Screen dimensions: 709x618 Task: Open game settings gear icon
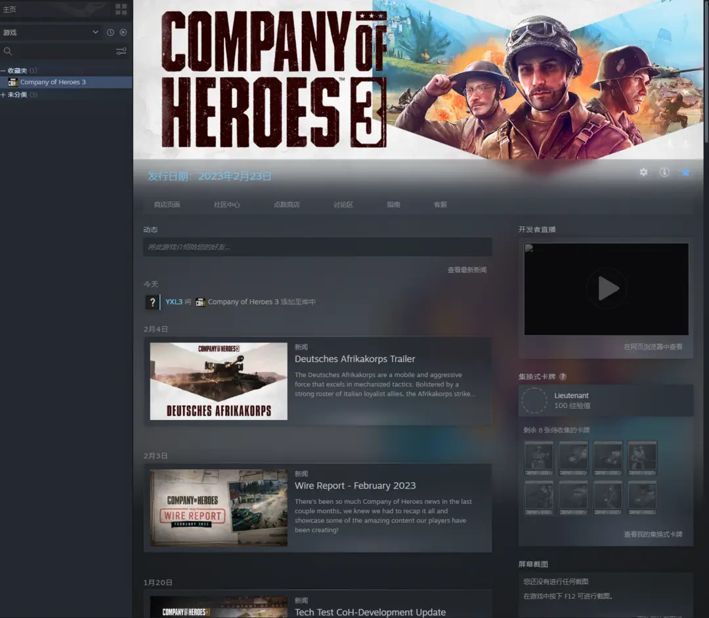point(643,172)
